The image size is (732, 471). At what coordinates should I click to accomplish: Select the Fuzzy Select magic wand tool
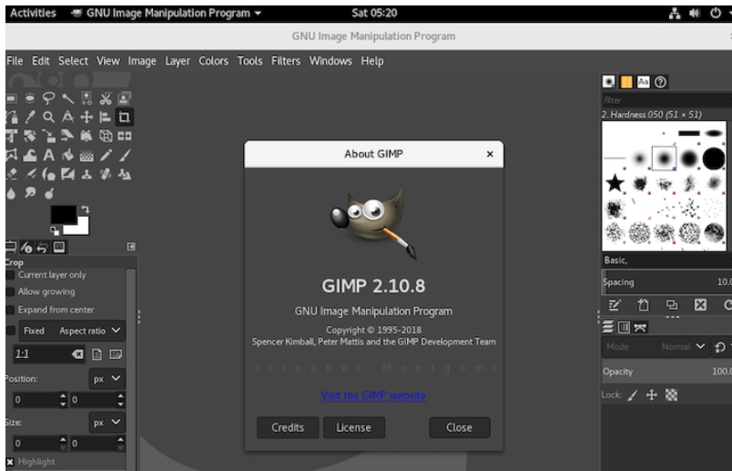[67, 98]
